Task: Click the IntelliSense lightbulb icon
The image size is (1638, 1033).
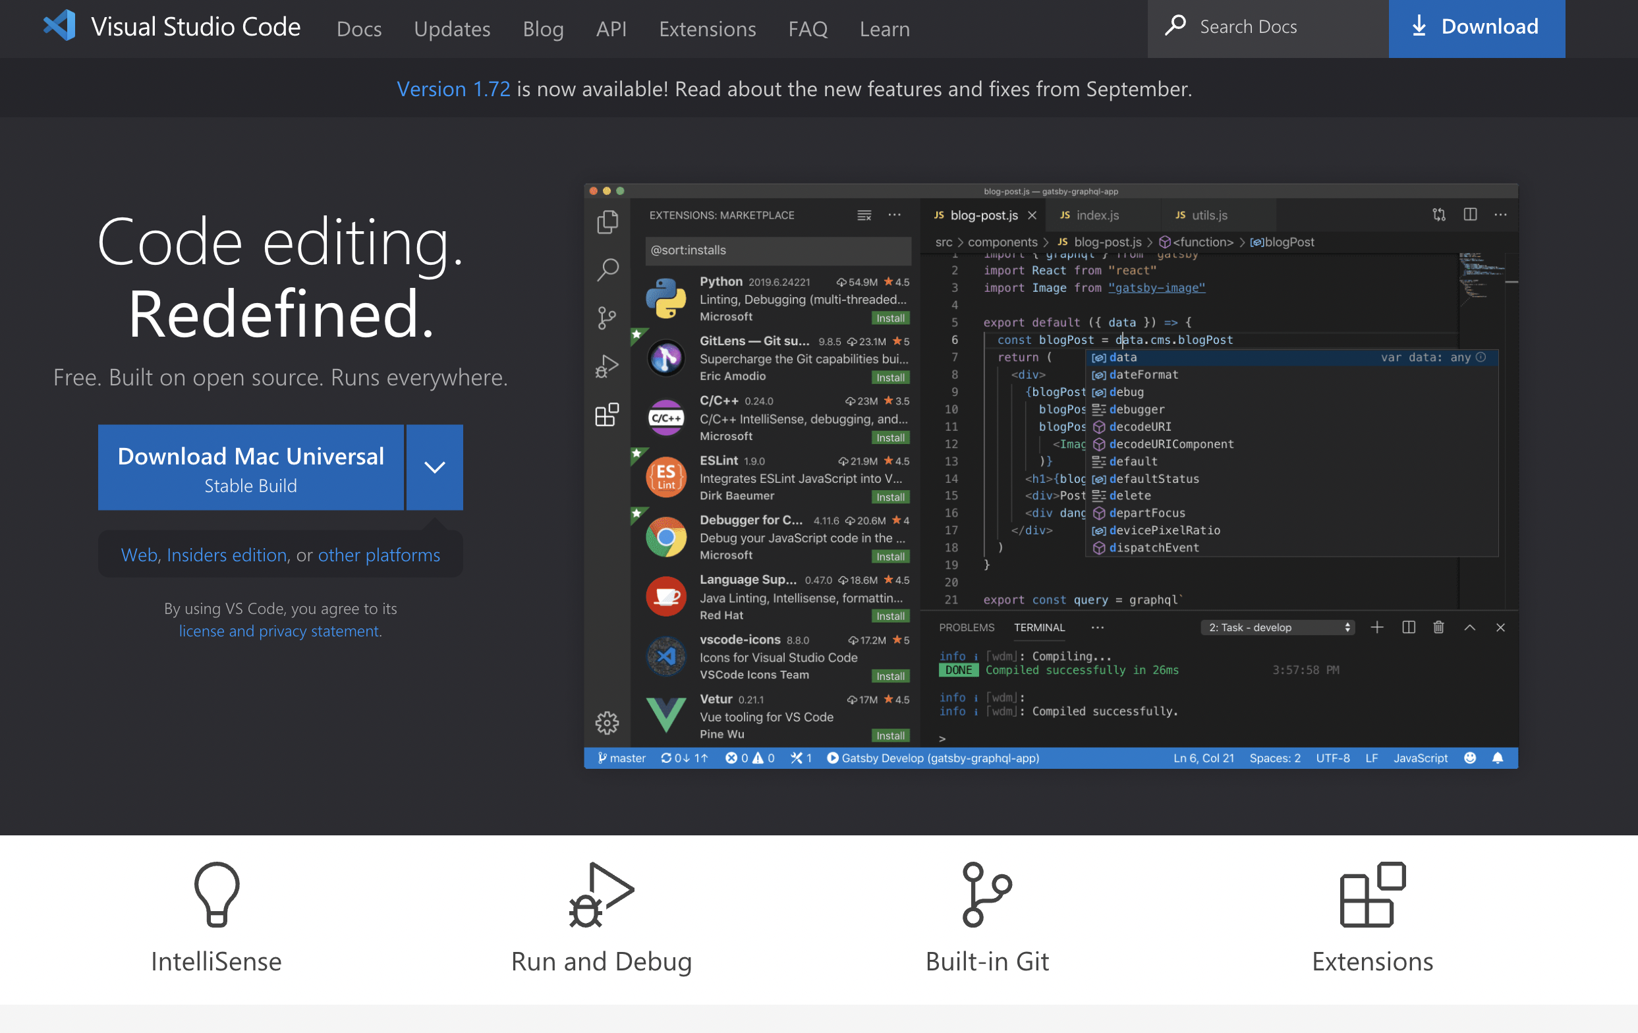Action: (x=216, y=893)
